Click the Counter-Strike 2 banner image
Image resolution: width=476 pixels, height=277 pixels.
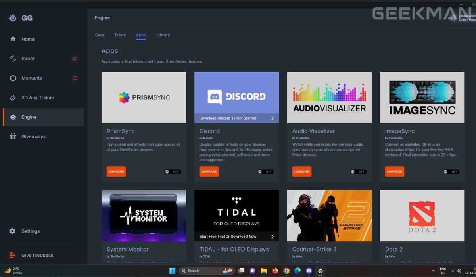pyautogui.click(x=329, y=216)
